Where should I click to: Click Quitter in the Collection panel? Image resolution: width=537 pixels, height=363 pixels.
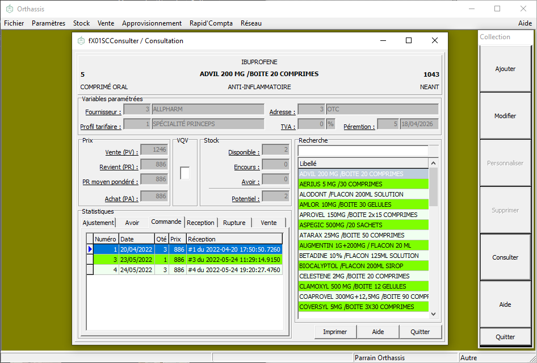pos(505,337)
